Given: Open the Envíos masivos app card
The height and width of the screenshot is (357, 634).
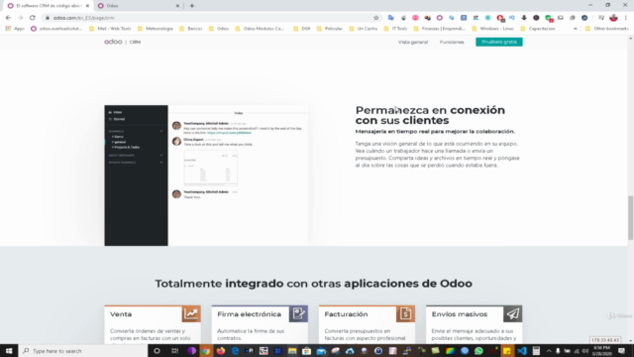Looking at the screenshot, I should (x=474, y=324).
